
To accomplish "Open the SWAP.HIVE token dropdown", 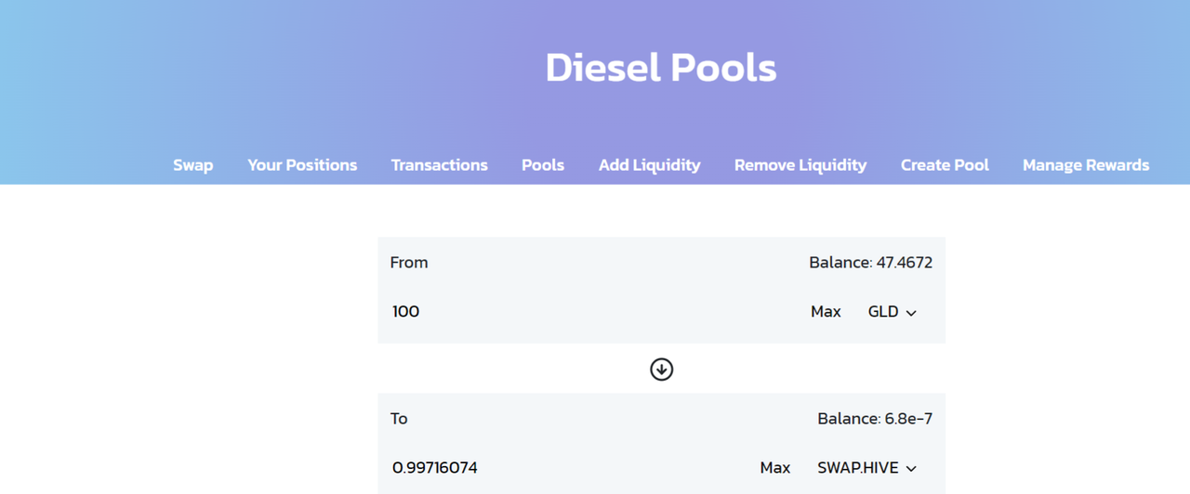I will point(867,468).
